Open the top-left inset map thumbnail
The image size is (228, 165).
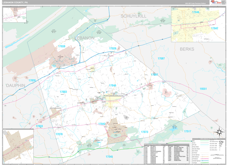pos(14,15)
